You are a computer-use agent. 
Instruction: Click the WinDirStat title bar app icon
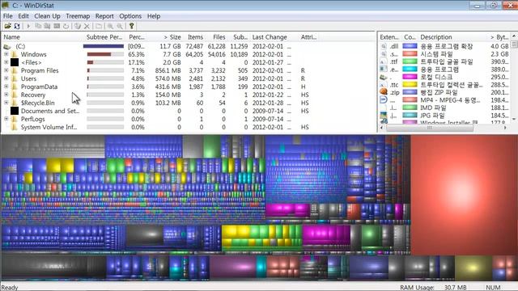click(x=6, y=6)
